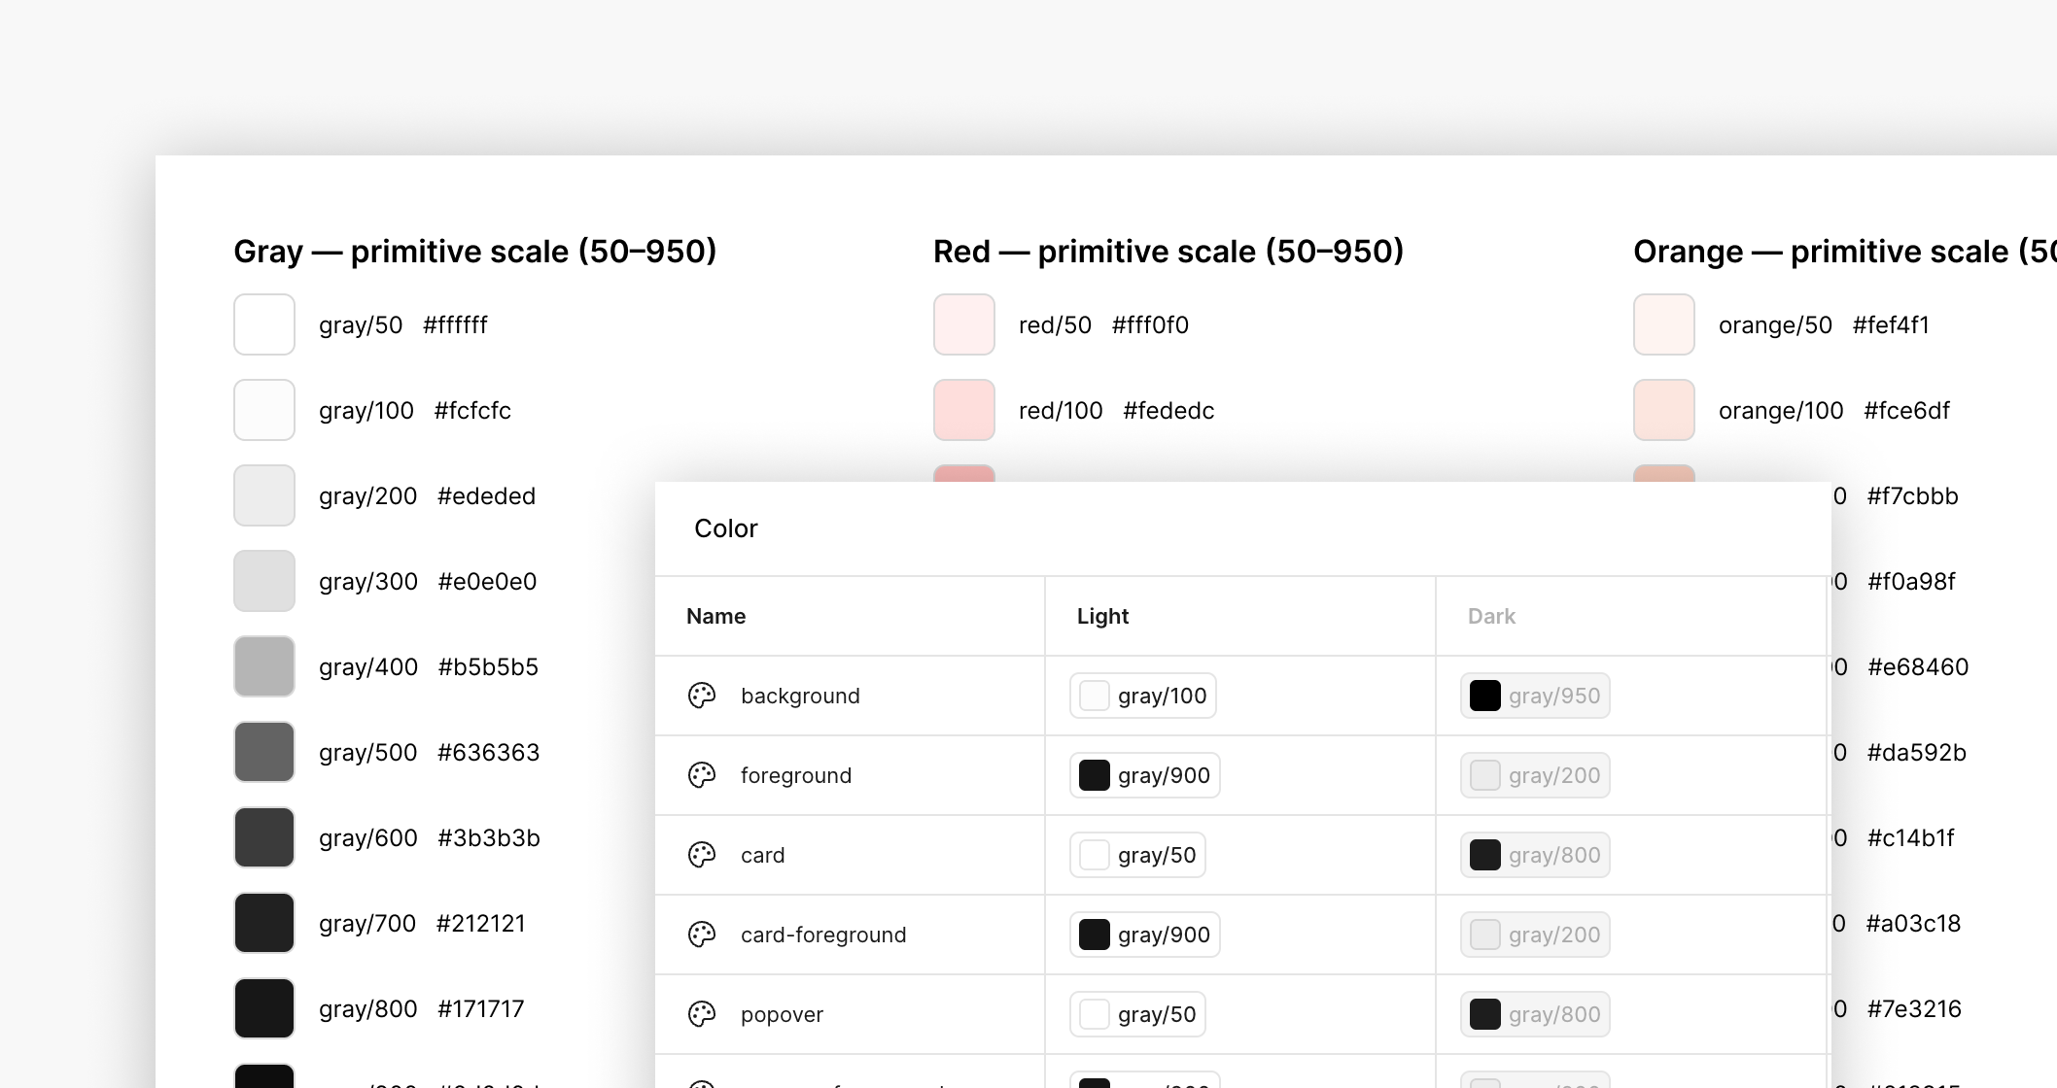Viewport: 2057px width, 1088px height.
Task: Select the gray/100 swatch
Action: (264, 410)
